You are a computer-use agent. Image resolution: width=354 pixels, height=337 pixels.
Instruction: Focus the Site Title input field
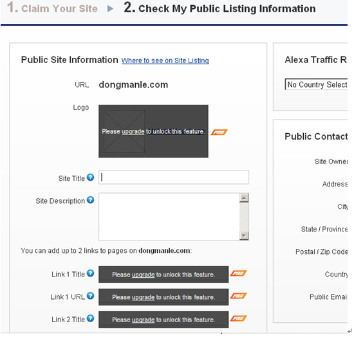[x=174, y=178]
